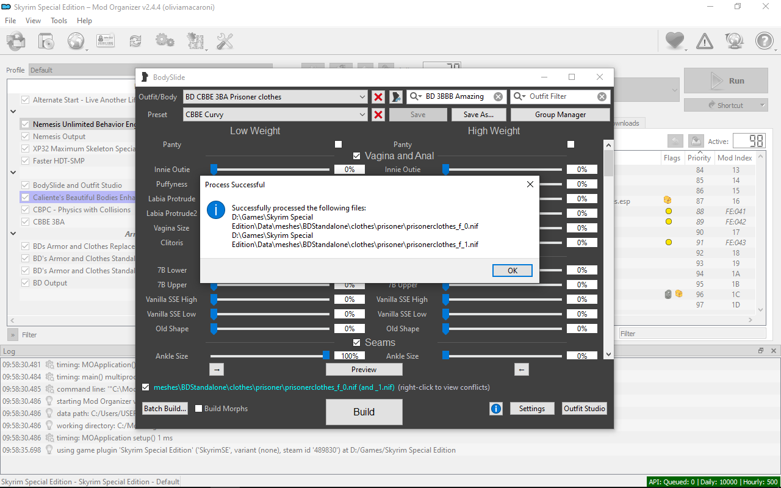
Task: Open the install mod from archive toolbar icon
Action: [16, 41]
